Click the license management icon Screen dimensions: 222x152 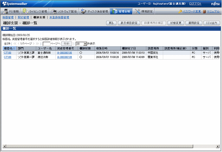[25, 11]
